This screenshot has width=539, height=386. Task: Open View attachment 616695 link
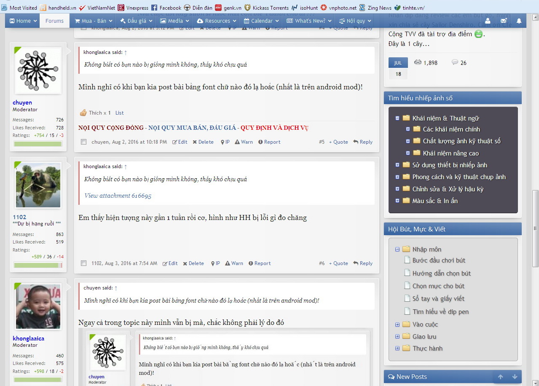coord(118,196)
